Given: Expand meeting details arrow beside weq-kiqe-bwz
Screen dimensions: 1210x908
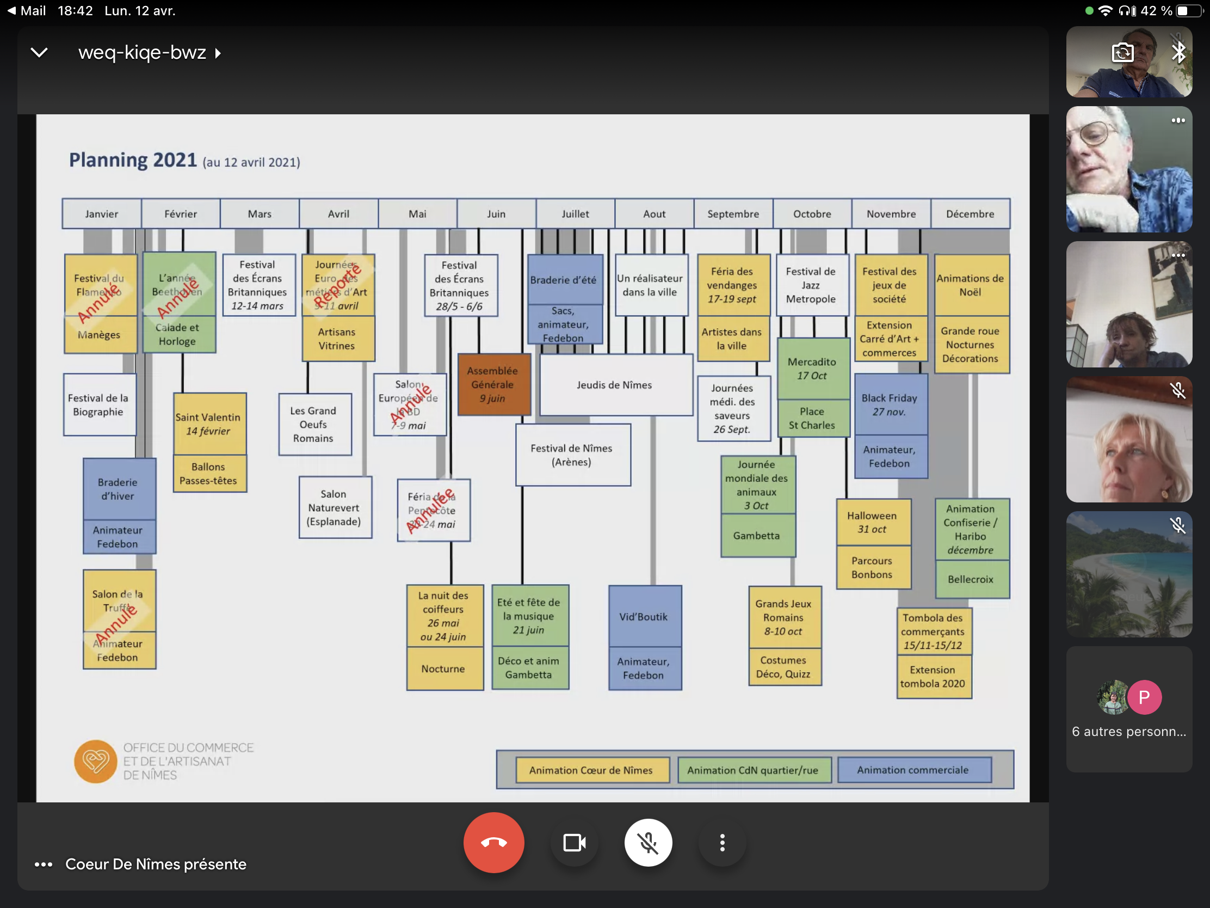Looking at the screenshot, I should [218, 53].
